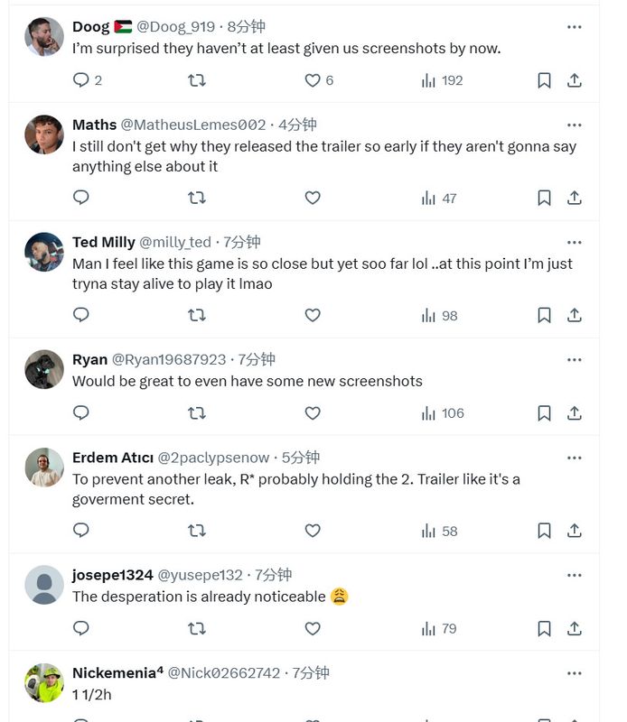
Task: Click Maths' profile picture
Action: click(x=43, y=134)
